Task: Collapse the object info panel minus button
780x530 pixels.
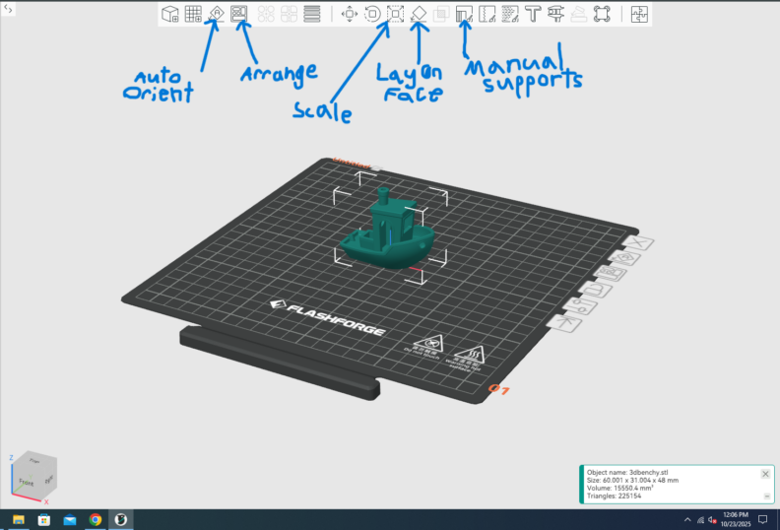Action: pyautogui.click(x=766, y=497)
